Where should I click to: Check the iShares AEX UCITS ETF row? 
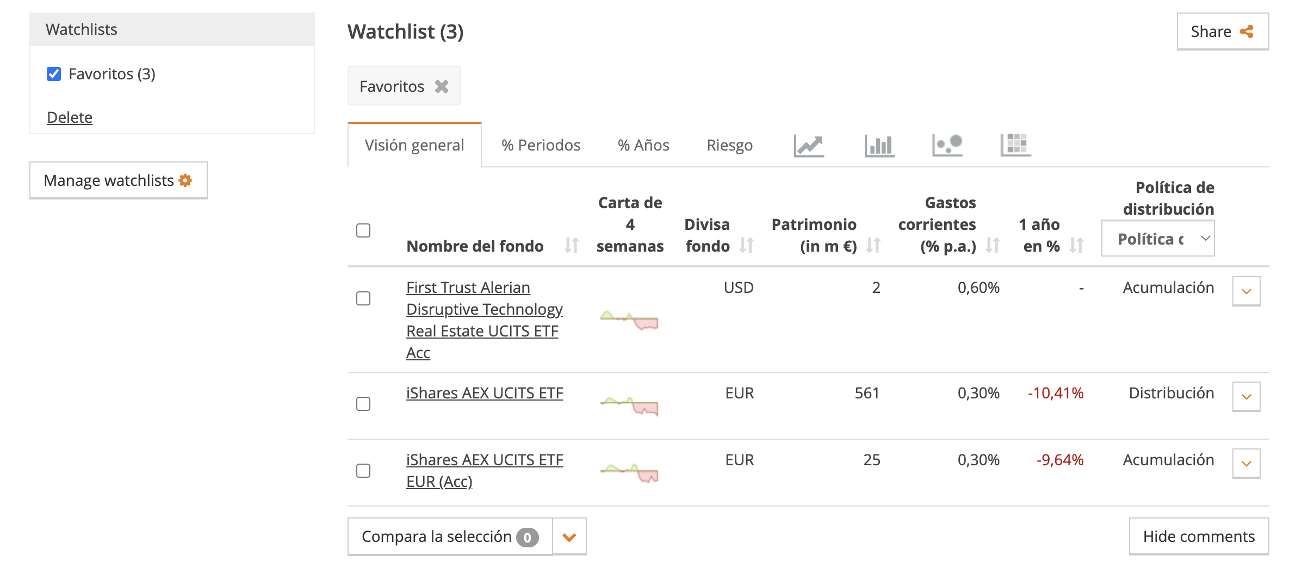click(363, 404)
